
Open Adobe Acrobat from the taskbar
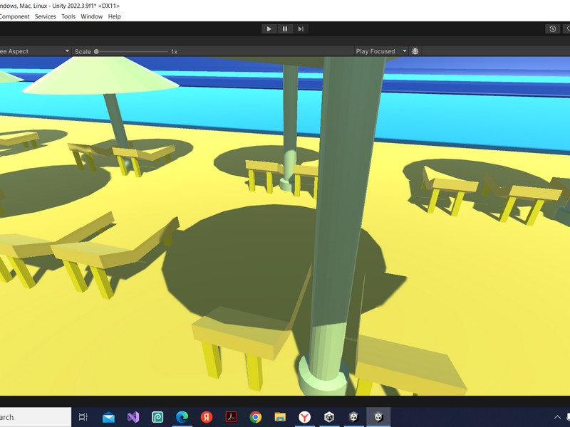coord(231,417)
